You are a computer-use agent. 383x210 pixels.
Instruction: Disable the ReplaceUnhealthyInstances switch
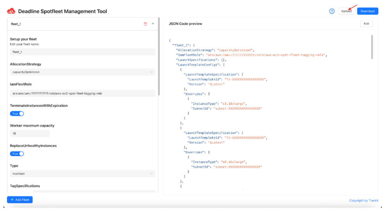[17, 154]
